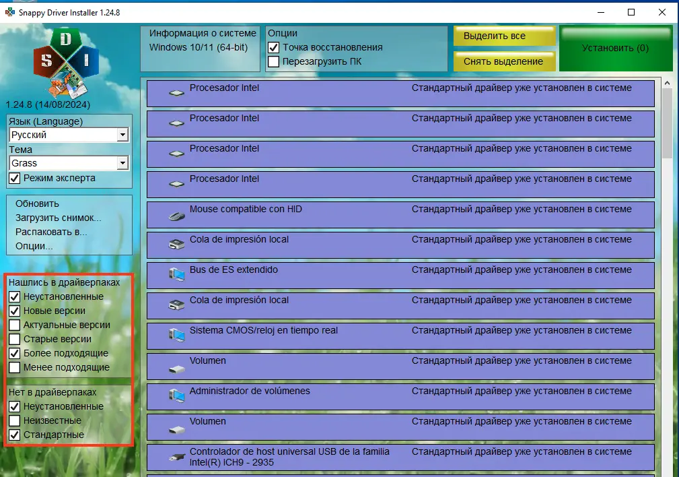Maximize the Snappy Driver Installer window
Image resolution: width=679 pixels, height=477 pixels.
coord(631,12)
